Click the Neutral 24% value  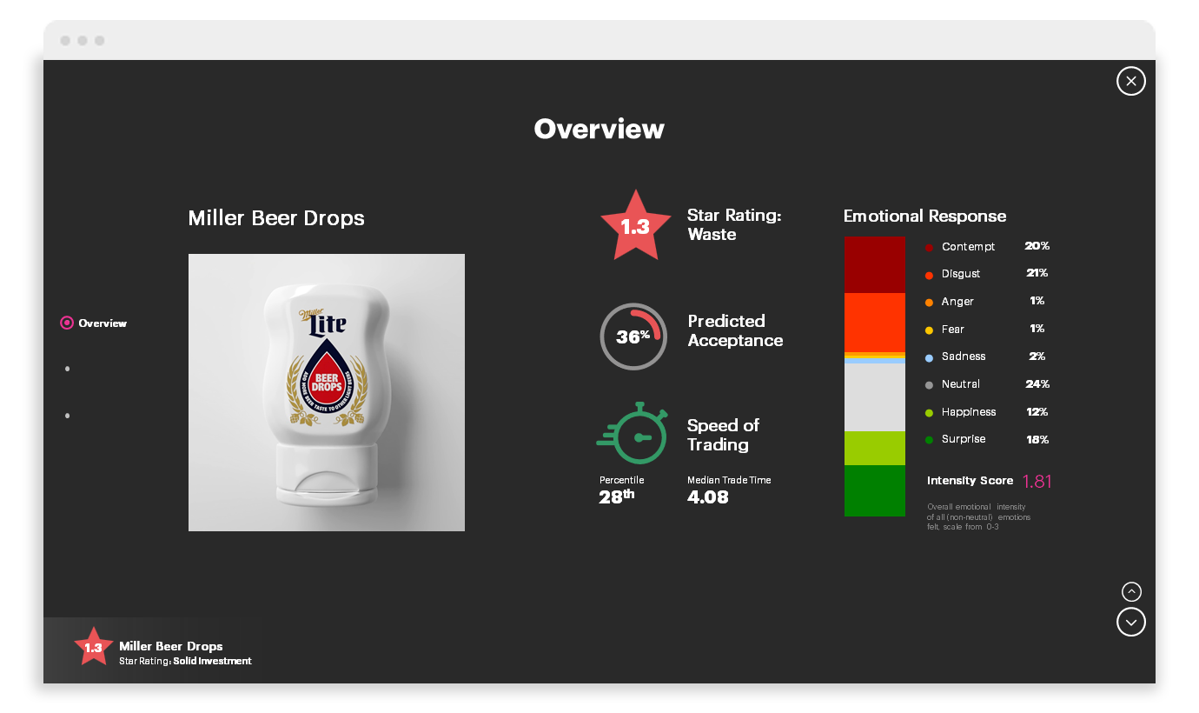(1037, 383)
